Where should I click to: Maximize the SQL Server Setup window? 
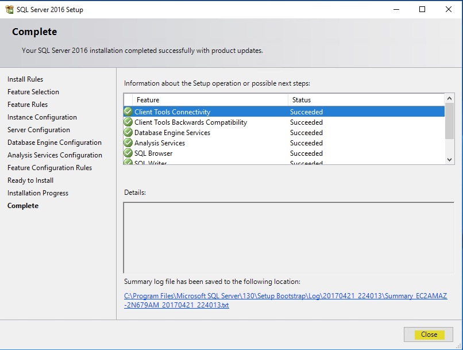click(x=422, y=9)
